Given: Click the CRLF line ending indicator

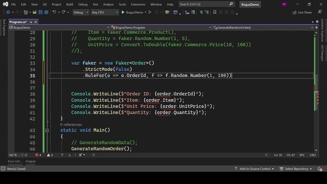Looking at the screenshot, I should coord(313,155).
